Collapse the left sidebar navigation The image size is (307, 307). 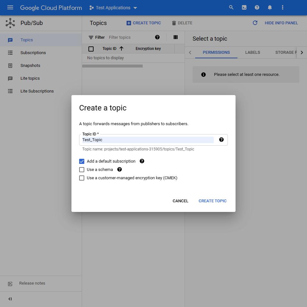(10, 299)
